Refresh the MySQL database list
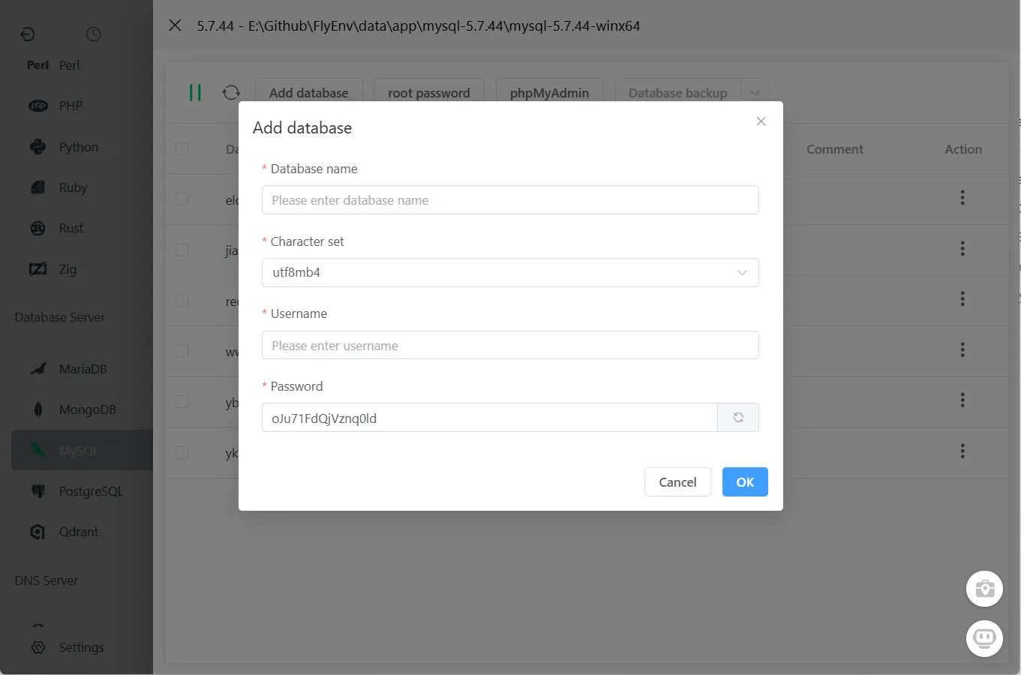Image resolution: width=1021 pixels, height=675 pixels. click(x=232, y=92)
